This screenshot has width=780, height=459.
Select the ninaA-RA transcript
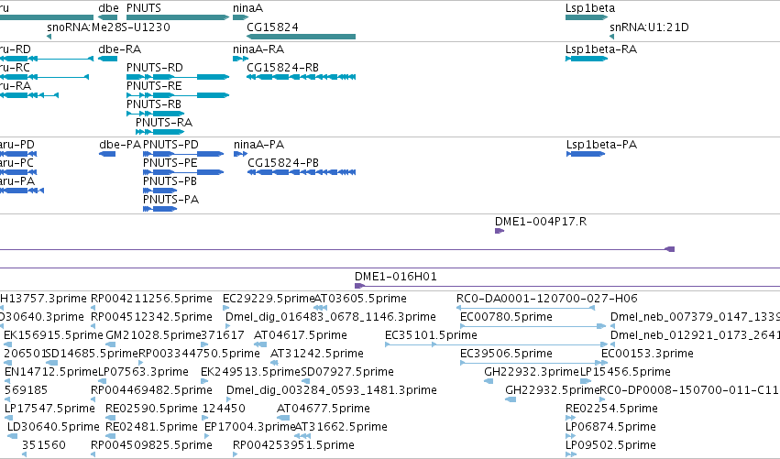click(x=240, y=59)
